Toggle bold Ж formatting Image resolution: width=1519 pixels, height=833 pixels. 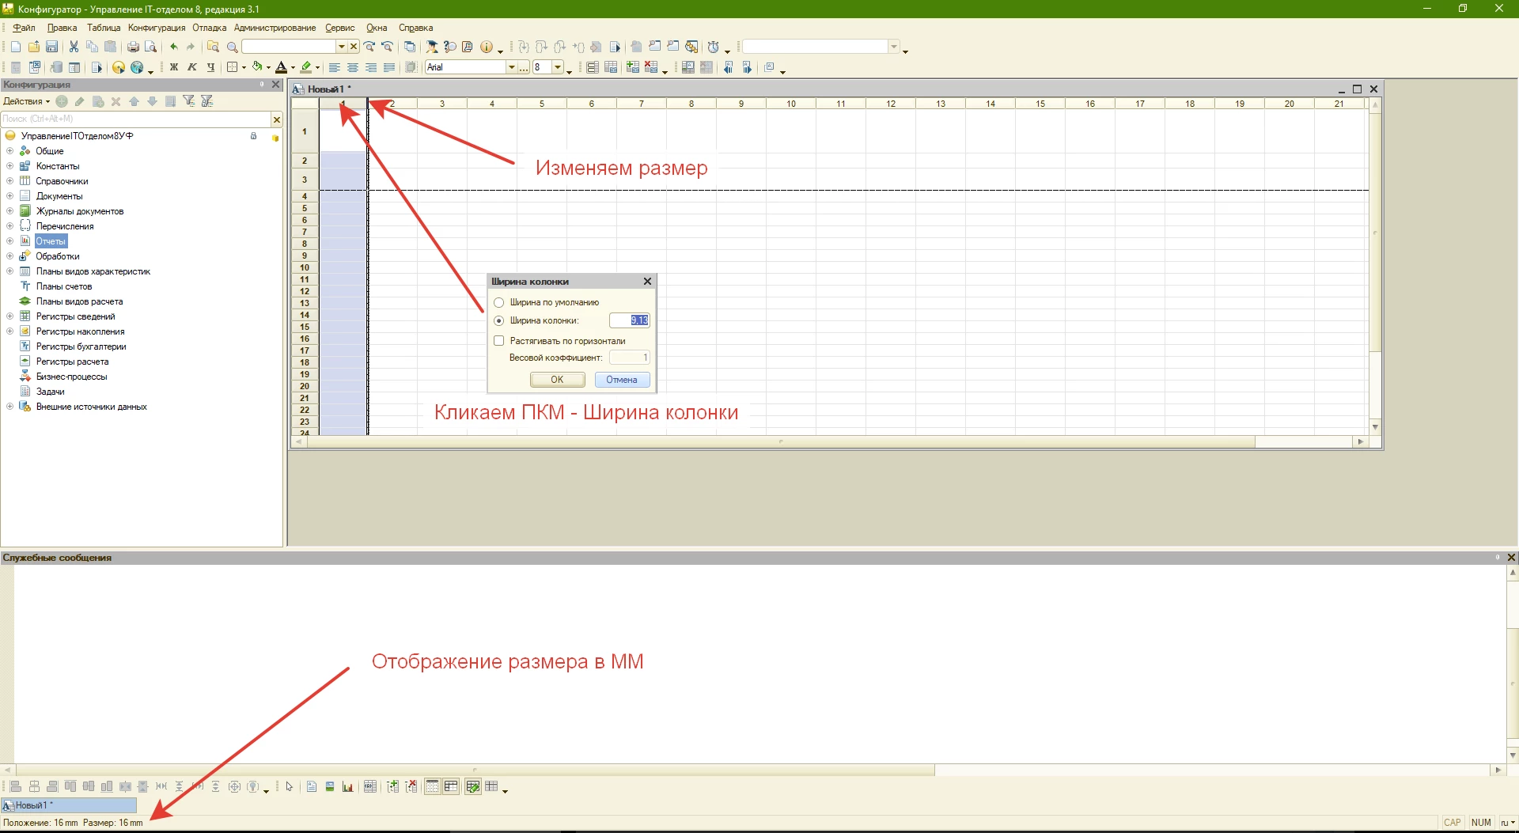tap(174, 67)
